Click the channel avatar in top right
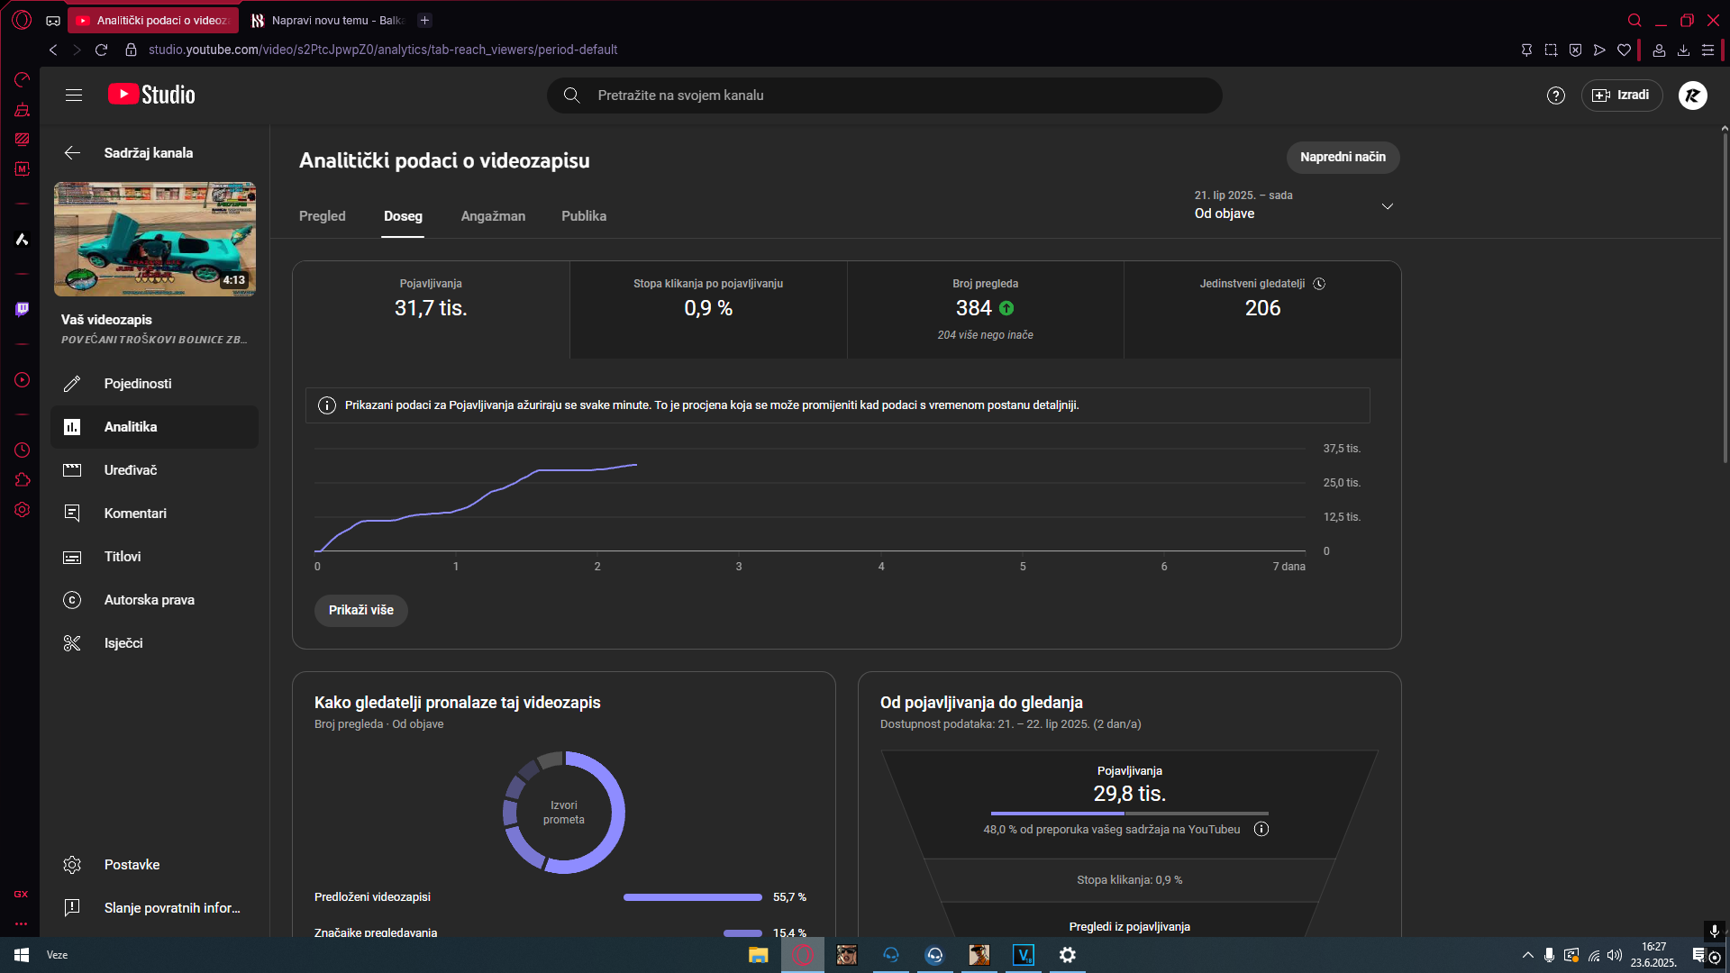 point(1692,95)
